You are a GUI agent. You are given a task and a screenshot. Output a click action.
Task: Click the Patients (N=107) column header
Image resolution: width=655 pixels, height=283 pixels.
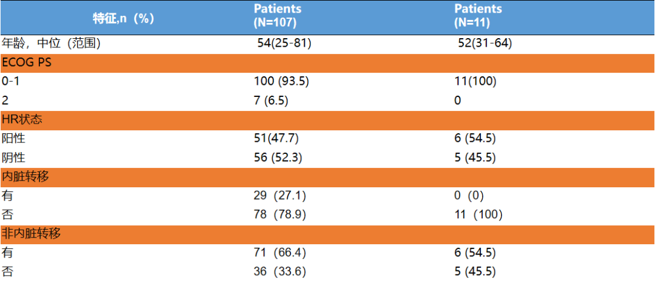coord(277,16)
